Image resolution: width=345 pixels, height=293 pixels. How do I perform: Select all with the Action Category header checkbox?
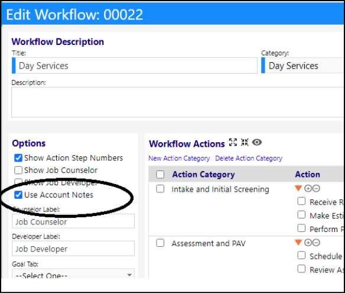point(160,175)
